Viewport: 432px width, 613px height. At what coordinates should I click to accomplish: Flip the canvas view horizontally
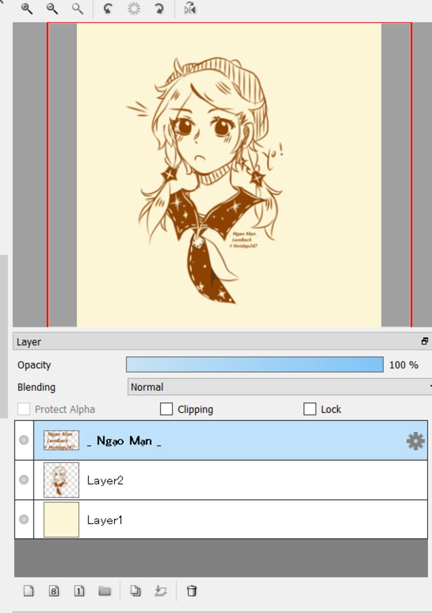190,8
